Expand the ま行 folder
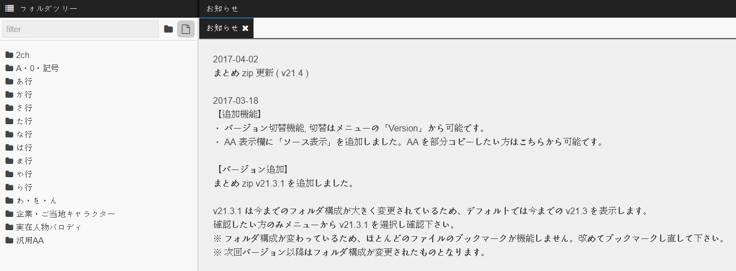The width and height of the screenshot is (736, 271). (24, 161)
